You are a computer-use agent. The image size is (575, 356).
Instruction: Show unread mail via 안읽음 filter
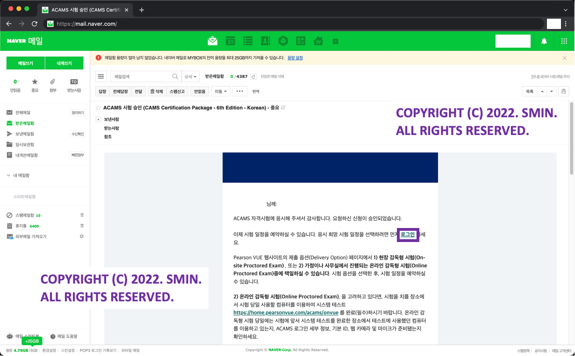15,86
